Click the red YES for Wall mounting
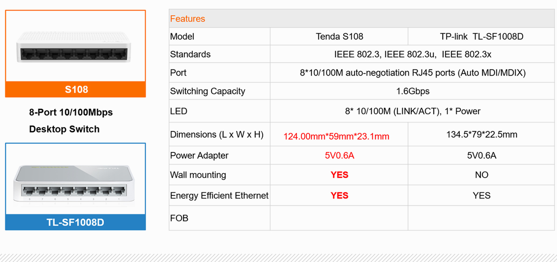 339,175
